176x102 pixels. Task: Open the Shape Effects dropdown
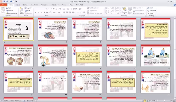pos(139,13)
